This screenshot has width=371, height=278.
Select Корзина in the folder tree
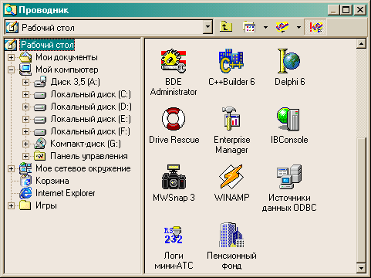[52, 181]
